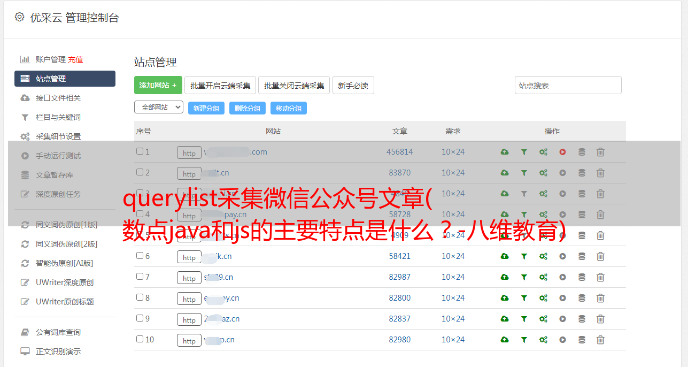Tick the checkbox for site number 1
The image size is (688, 367).
click(140, 151)
